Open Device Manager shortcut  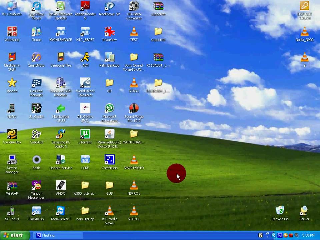(12, 160)
